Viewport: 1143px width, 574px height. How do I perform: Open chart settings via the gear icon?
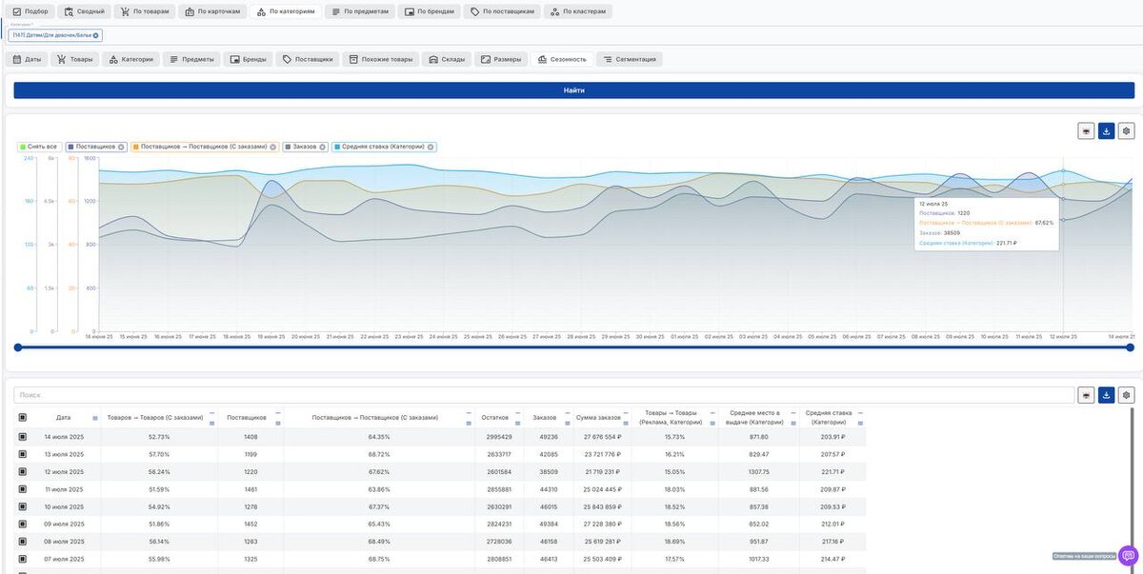point(1127,131)
